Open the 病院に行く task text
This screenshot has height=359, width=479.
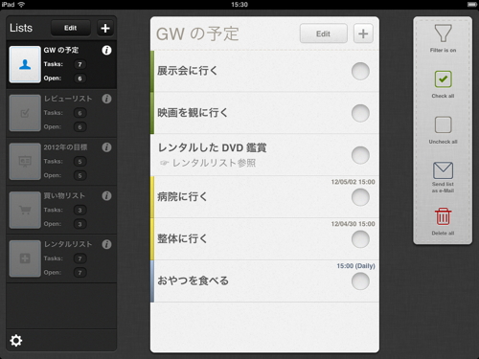pyautogui.click(x=182, y=196)
